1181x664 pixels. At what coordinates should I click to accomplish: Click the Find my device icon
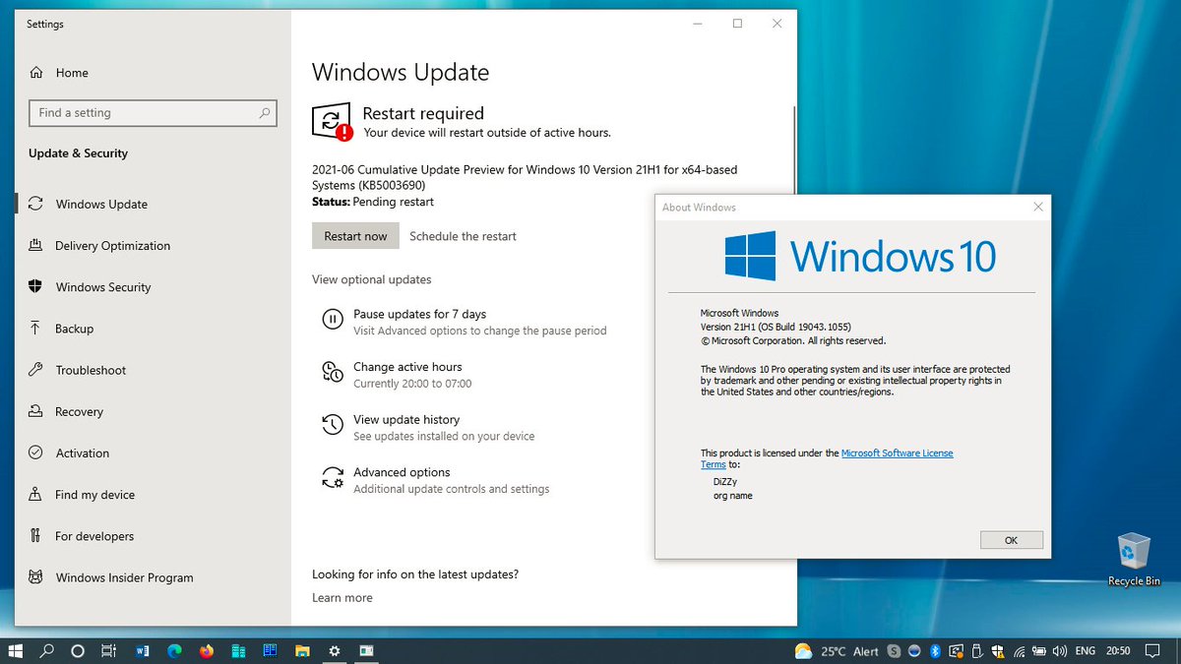click(x=36, y=495)
